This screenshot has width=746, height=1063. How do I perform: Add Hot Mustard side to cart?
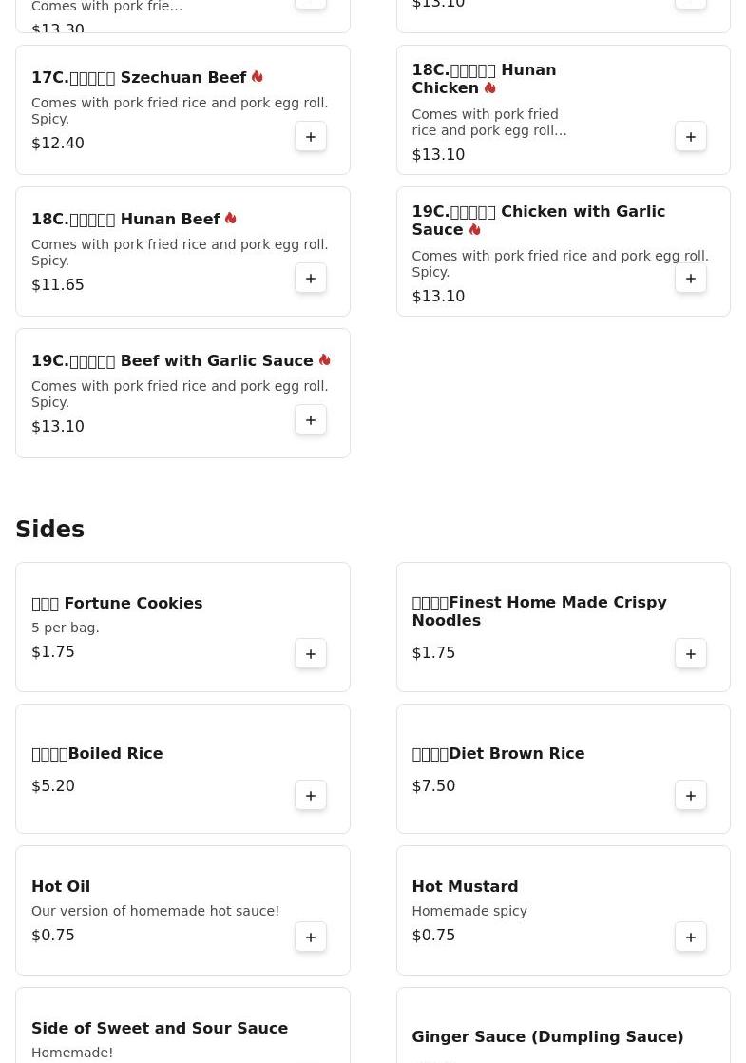(x=691, y=937)
